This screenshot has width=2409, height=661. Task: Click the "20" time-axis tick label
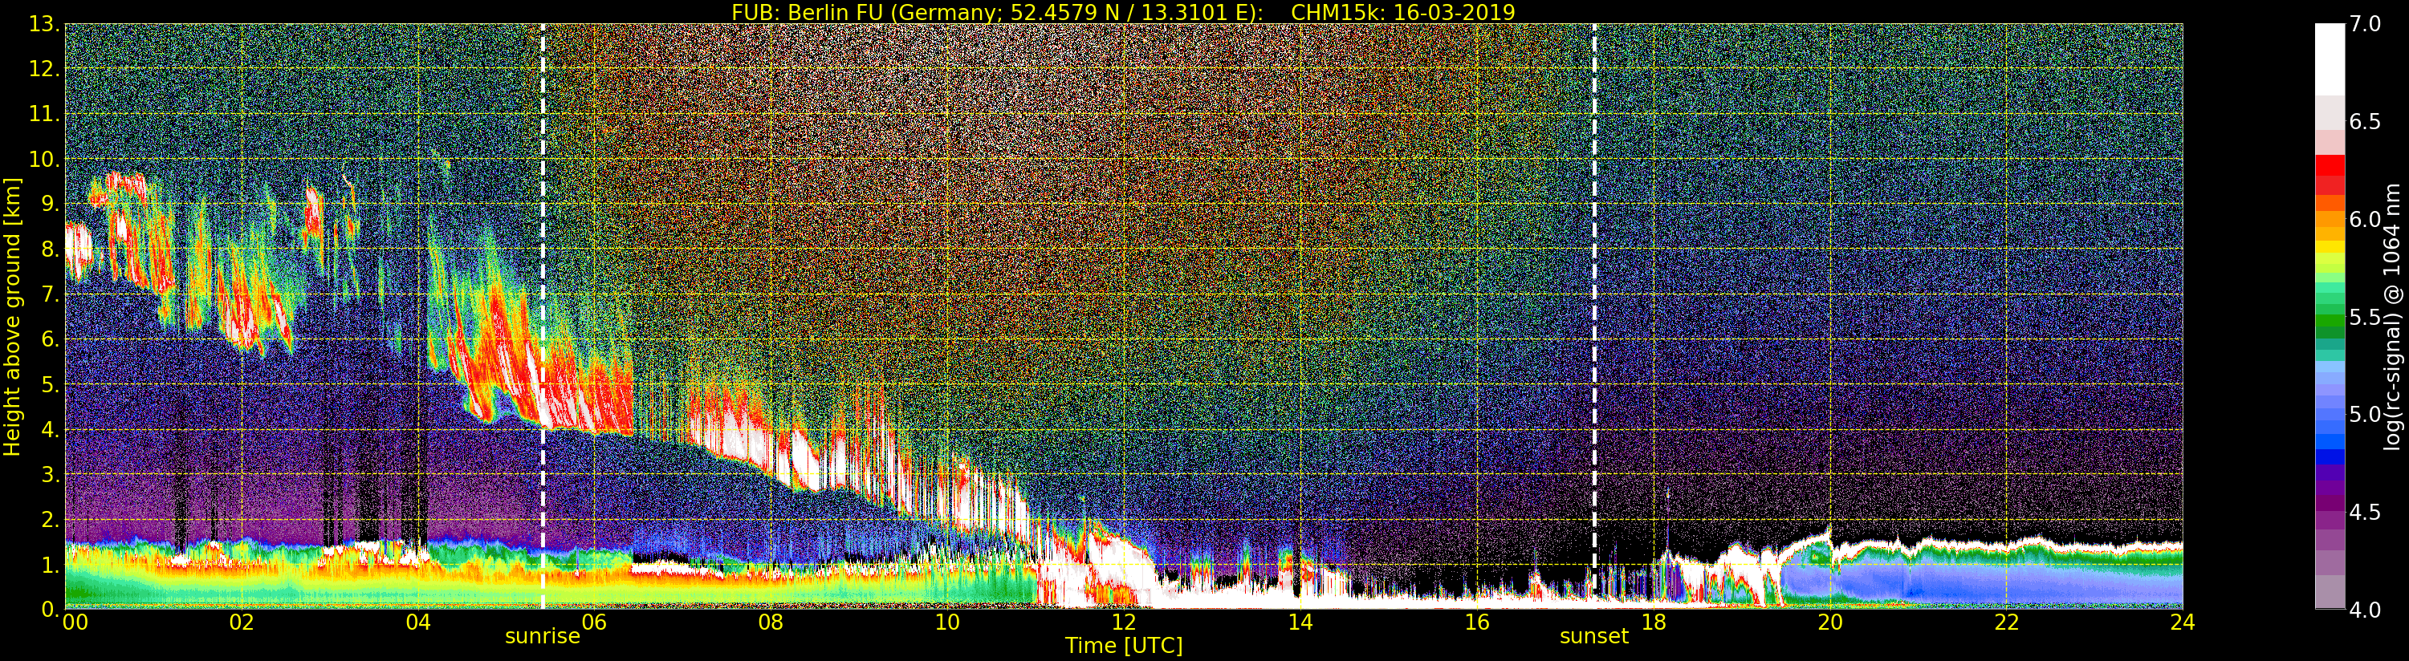pyautogui.click(x=1829, y=622)
